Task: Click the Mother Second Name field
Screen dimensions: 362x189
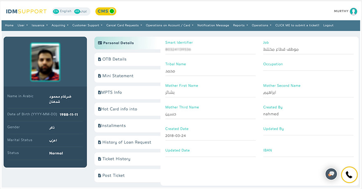Action: (308, 93)
